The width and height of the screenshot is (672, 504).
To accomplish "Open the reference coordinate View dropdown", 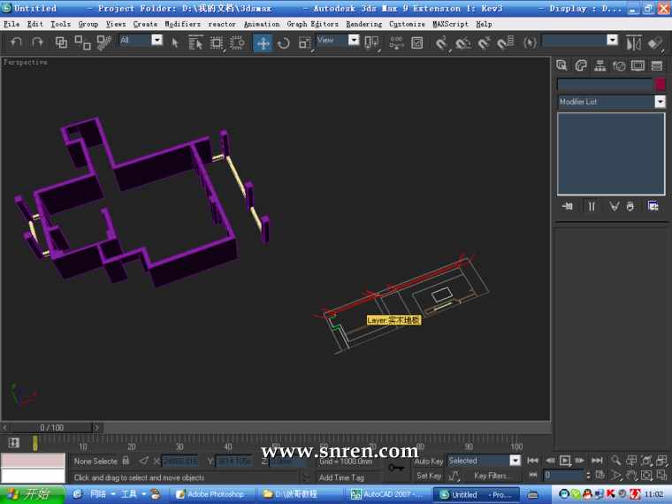I will [354, 41].
